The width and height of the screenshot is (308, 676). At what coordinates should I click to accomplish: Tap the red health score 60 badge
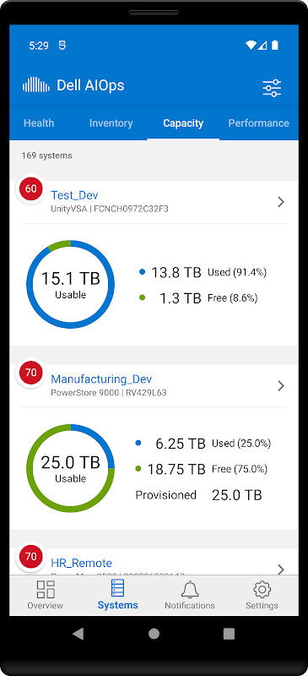coord(31,188)
